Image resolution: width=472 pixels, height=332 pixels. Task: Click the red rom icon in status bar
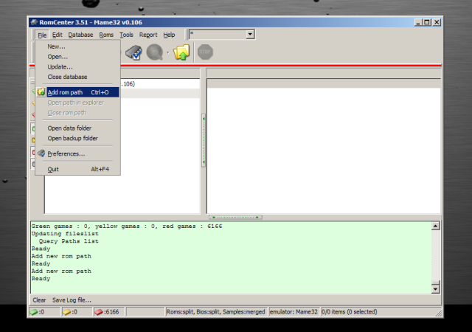click(x=98, y=312)
